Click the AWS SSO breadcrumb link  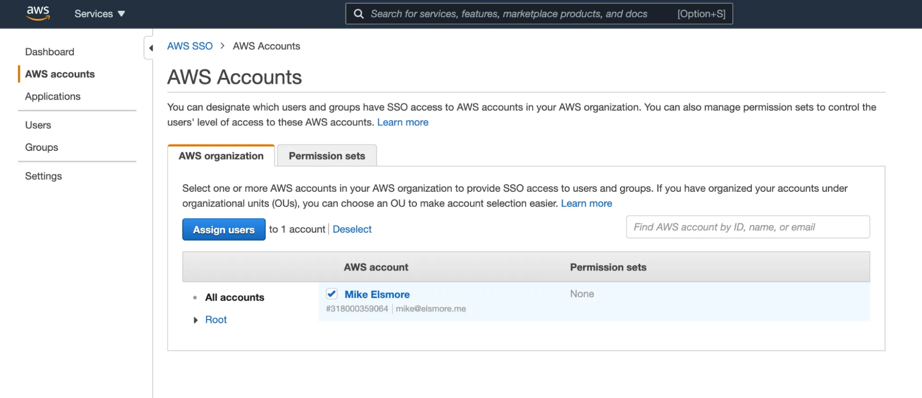tap(190, 46)
